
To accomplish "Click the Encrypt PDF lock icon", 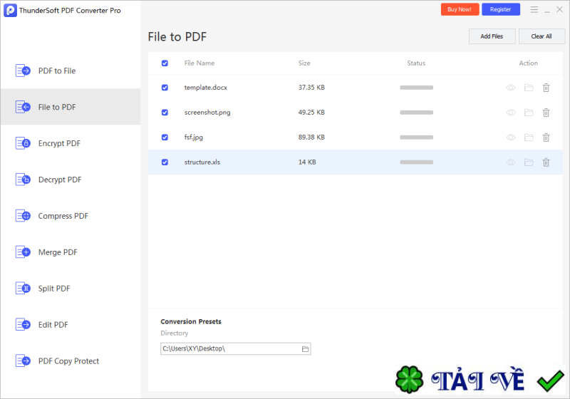I will (x=23, y=143).
